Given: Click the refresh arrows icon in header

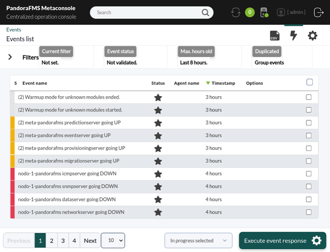Looking at the screenshot, I should click(x=236, y=12).
